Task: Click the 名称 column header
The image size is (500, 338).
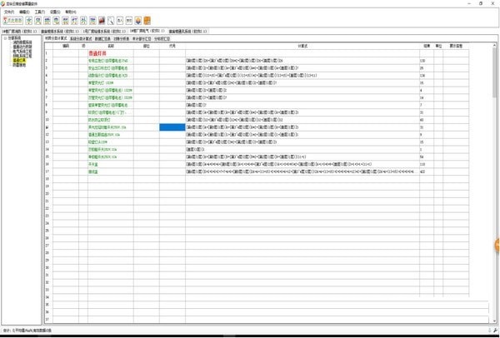Action: [111, 46]
